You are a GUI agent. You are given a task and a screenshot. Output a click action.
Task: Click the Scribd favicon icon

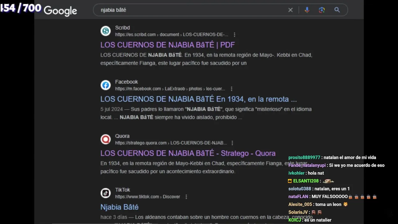[106, 31]
